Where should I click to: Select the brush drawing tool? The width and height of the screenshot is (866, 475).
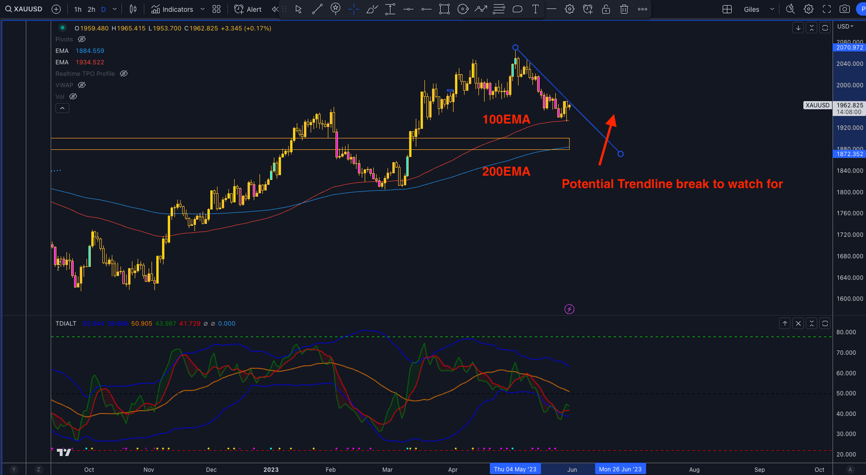(372, 9)
